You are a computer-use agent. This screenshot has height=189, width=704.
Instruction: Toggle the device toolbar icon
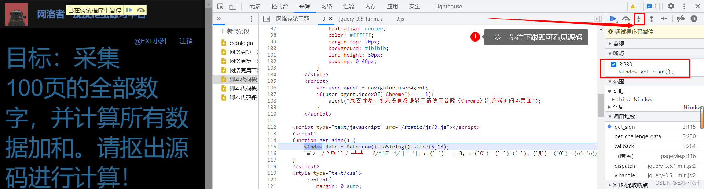[x=233, y=6]
